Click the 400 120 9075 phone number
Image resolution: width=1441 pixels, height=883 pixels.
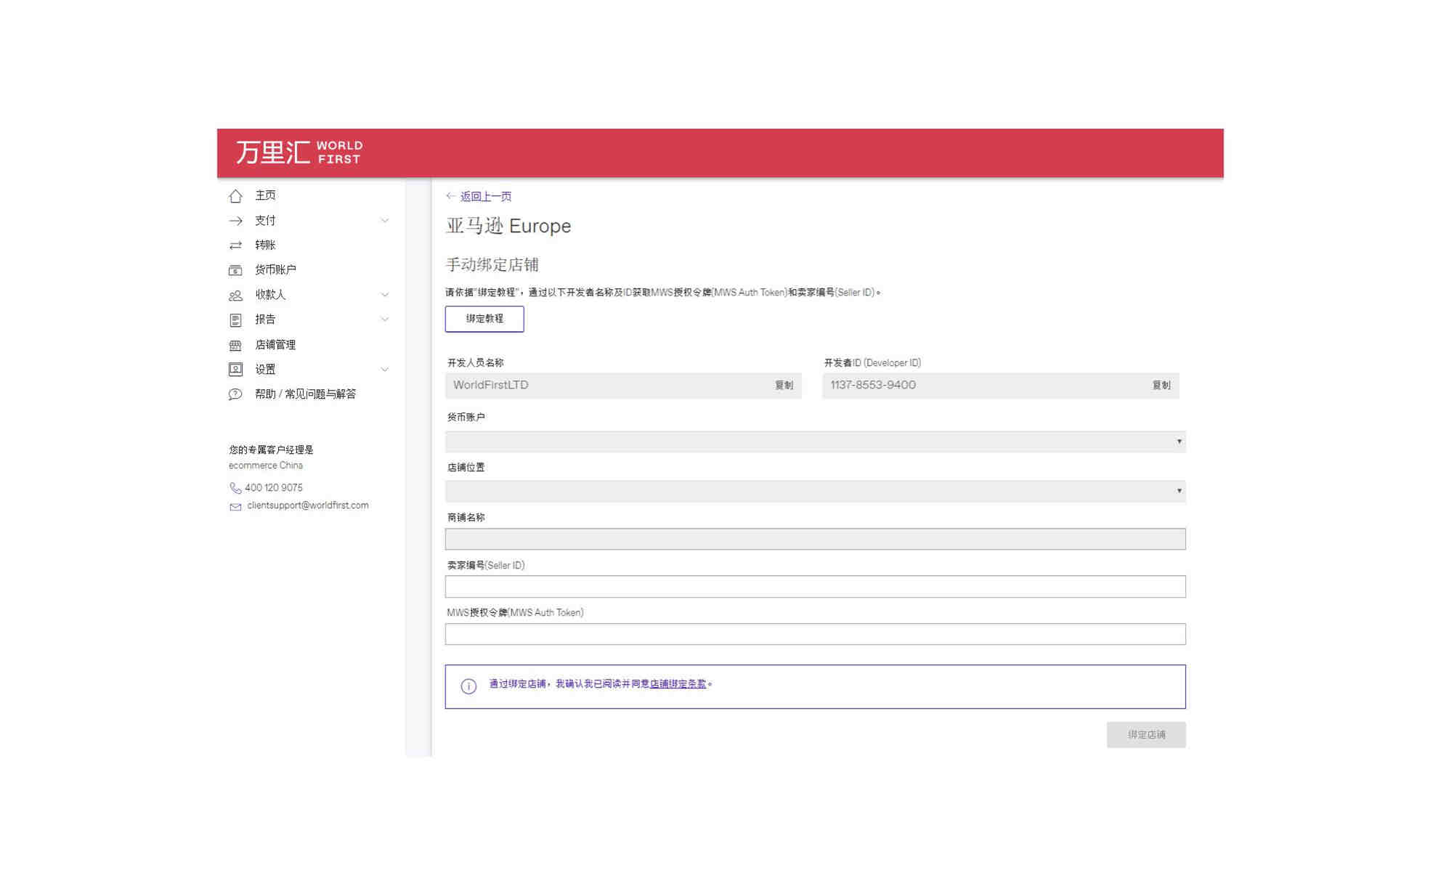coord(274,488)
